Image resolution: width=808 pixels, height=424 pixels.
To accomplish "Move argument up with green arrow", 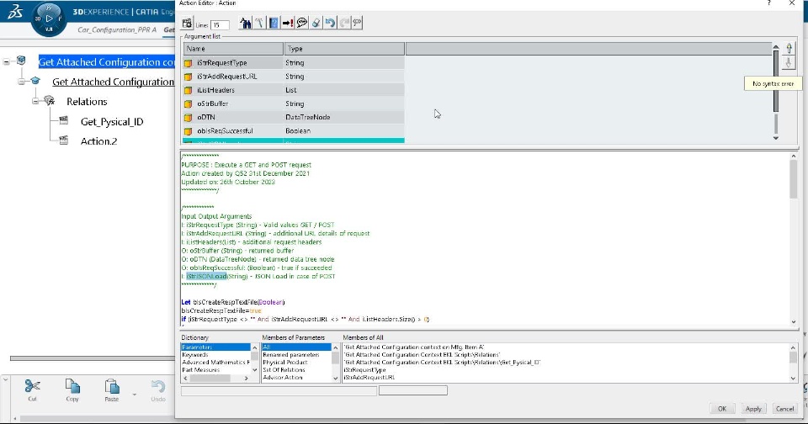I will (x=789, y=49).
